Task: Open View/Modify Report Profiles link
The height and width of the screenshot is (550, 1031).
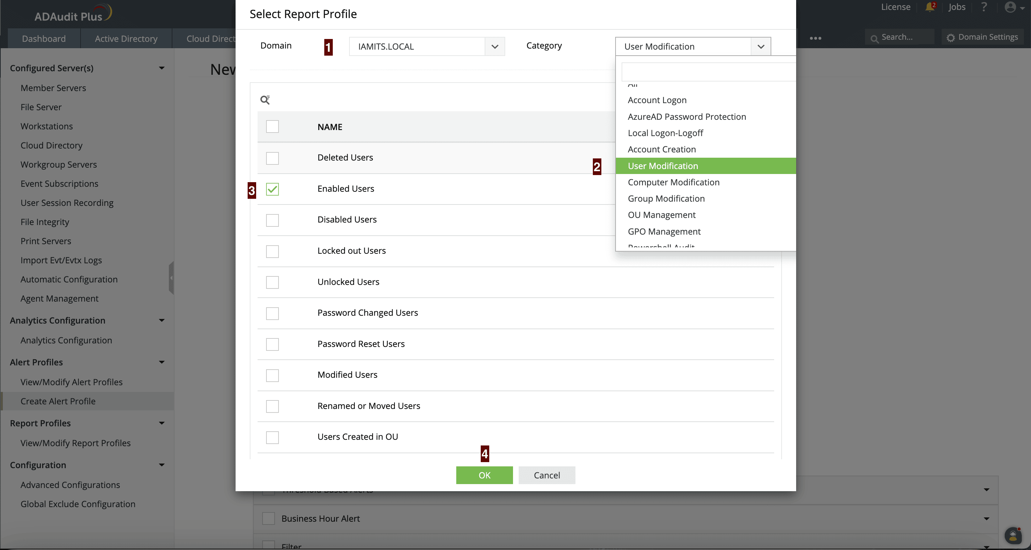Action: (76, 443)
